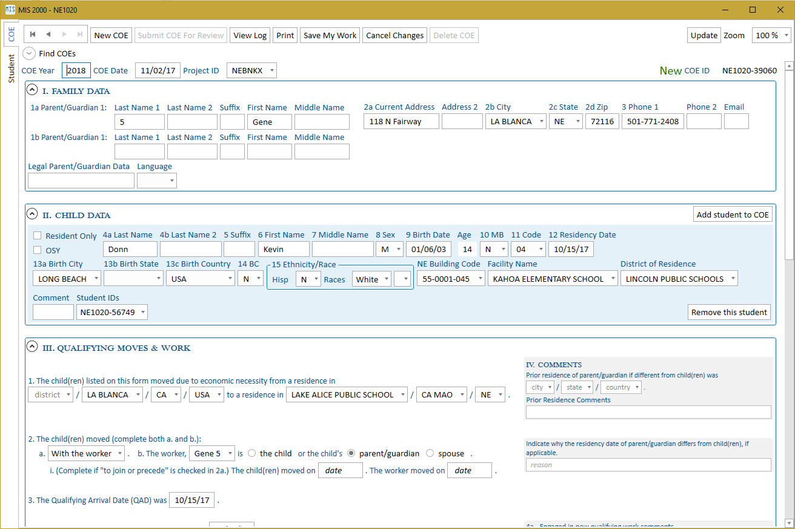Click the 1a Last Name 1 field
The width and height of the screenshot is (795, 529).
[139, 122]
